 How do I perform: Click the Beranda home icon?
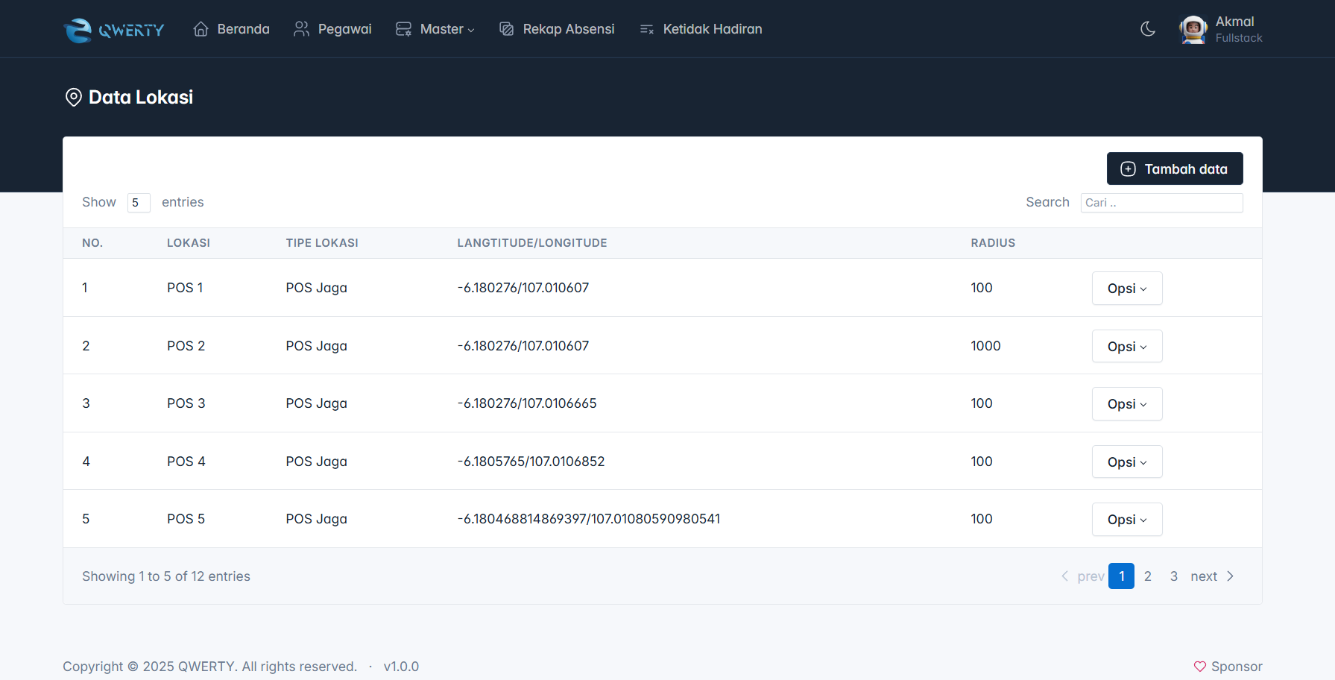pyautogui.click(x=201, y=29)
